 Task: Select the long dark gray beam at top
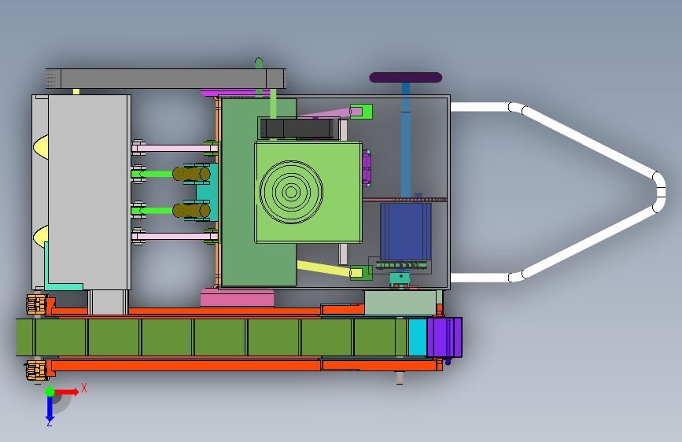tap(166, 79)
